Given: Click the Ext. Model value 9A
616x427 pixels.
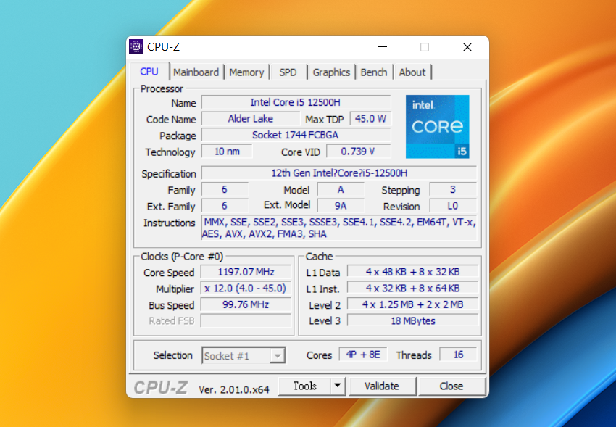Looking at the screenshot, I should (x=341, y=205).
